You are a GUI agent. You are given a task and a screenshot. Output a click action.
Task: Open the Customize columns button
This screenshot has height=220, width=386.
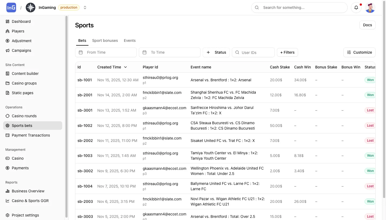click(359, 52)
